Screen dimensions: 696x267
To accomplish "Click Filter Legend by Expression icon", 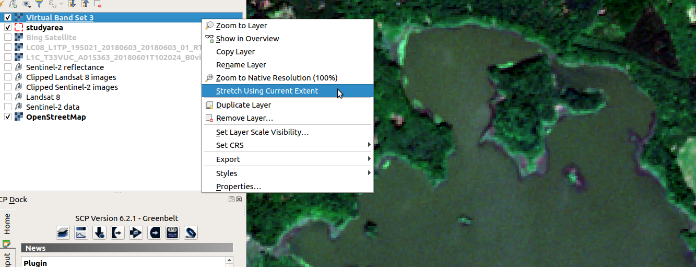I will point(52,4).
